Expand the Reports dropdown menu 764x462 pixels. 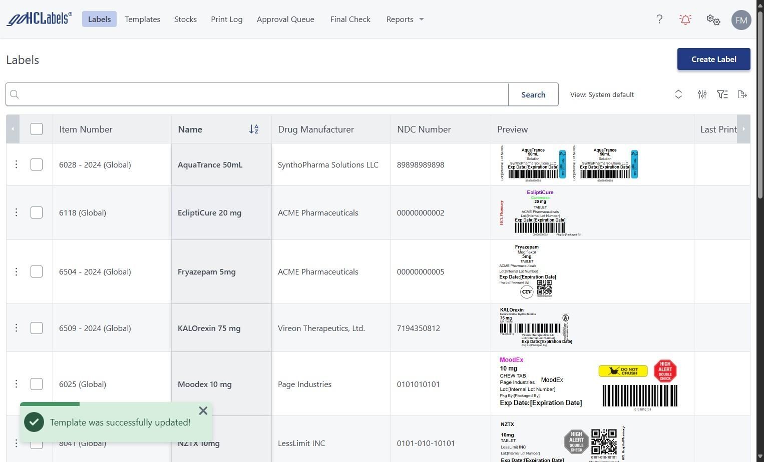click(405, 19)
